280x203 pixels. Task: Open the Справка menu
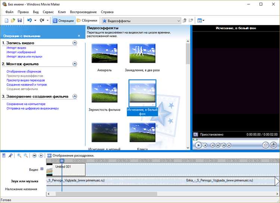click(107, 12)
